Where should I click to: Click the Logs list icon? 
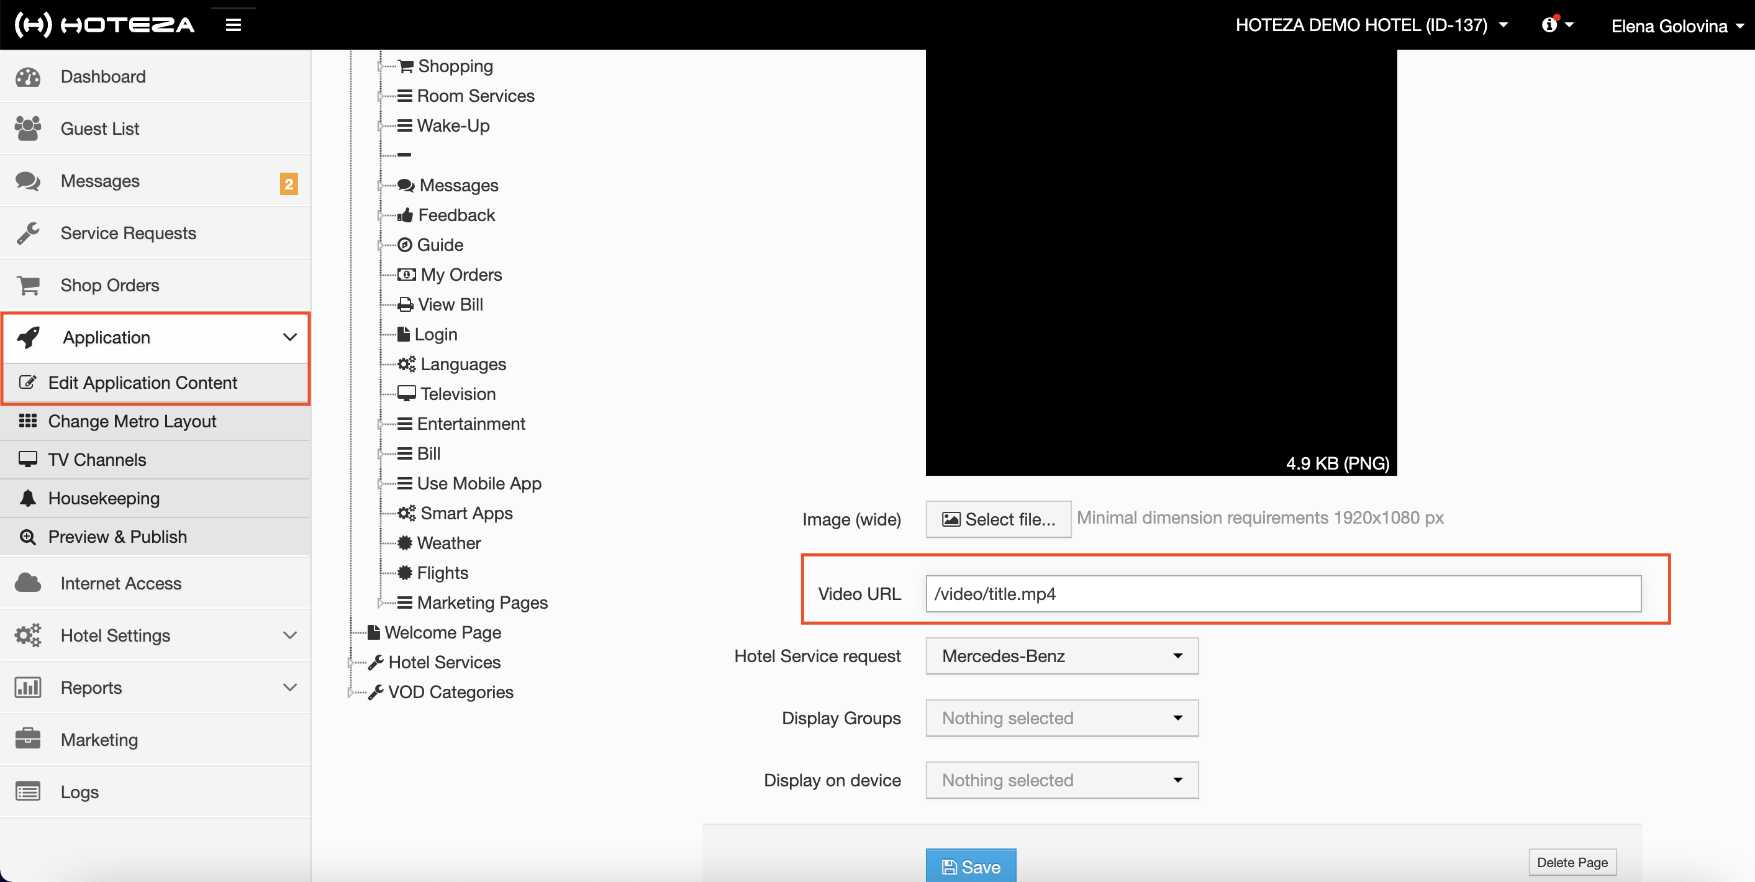[x=28, y=792]
